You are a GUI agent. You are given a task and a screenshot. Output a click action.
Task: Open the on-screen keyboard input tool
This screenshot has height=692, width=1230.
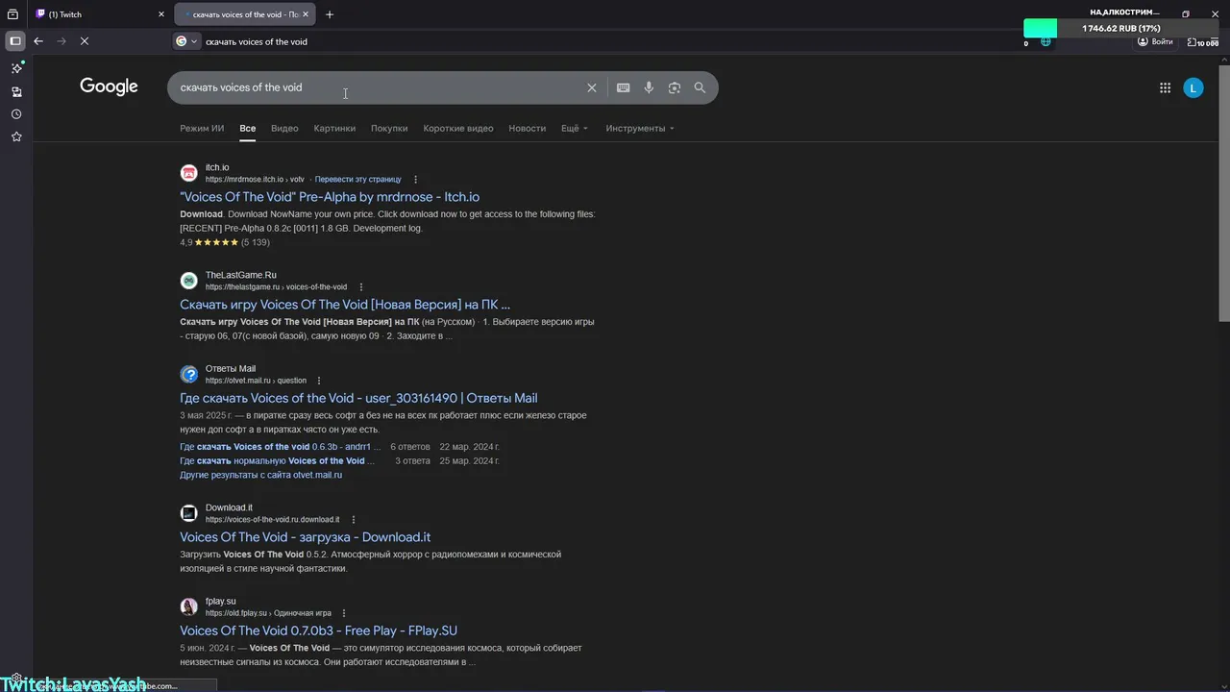point(624,87)
